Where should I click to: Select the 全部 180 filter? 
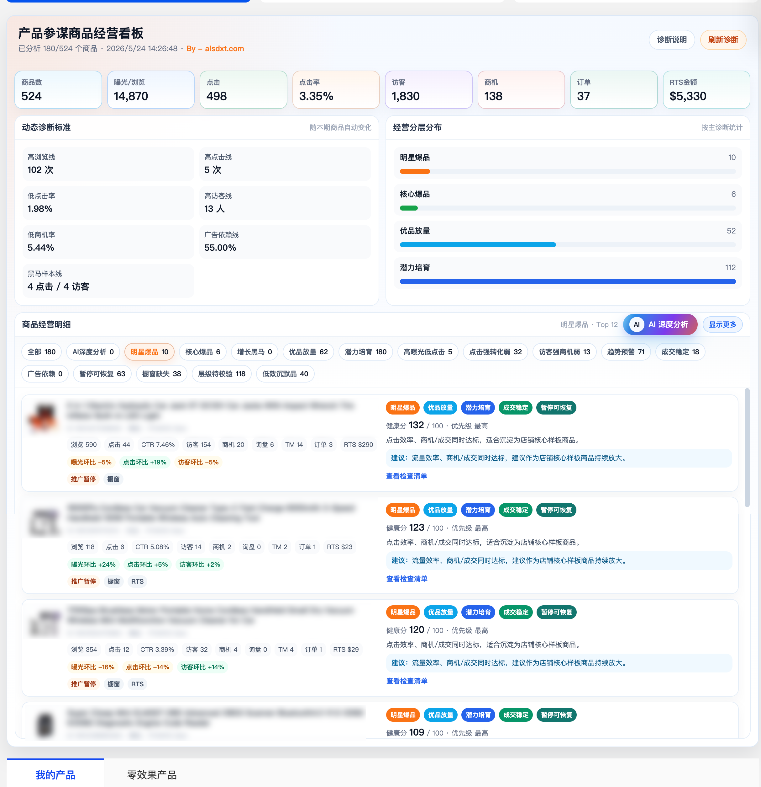tap(41, 352)
